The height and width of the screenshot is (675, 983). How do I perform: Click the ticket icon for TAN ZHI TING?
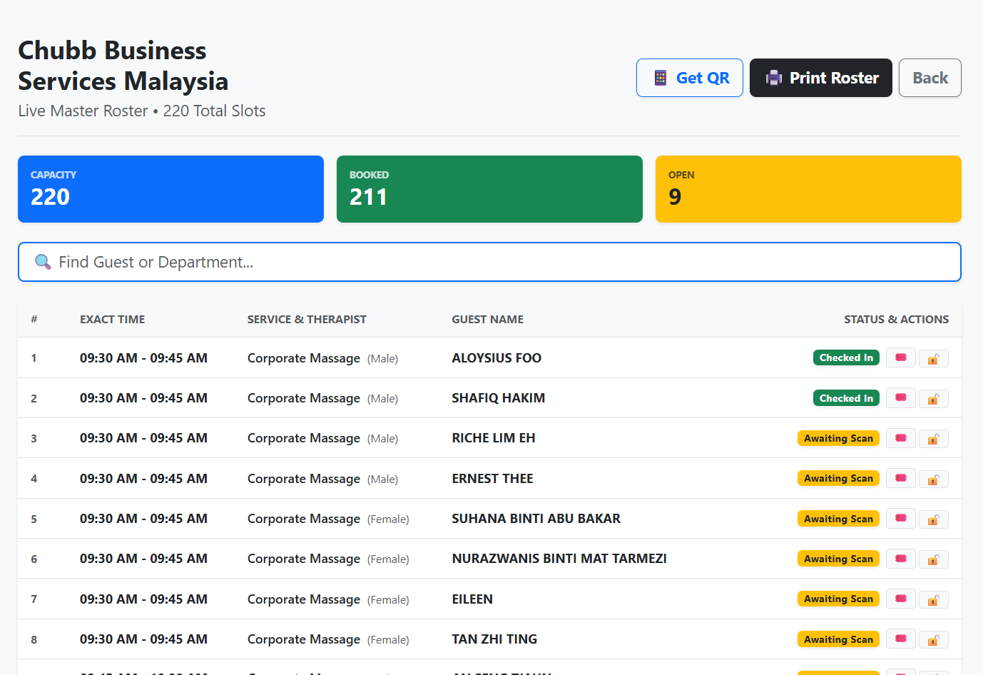click(x=901, y=639)
